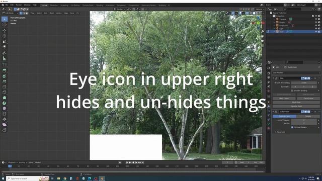The width and height of the screenshot is (322, 181).
Task: Hide the Light object in the outliner
Action: [x=316, y=29]
